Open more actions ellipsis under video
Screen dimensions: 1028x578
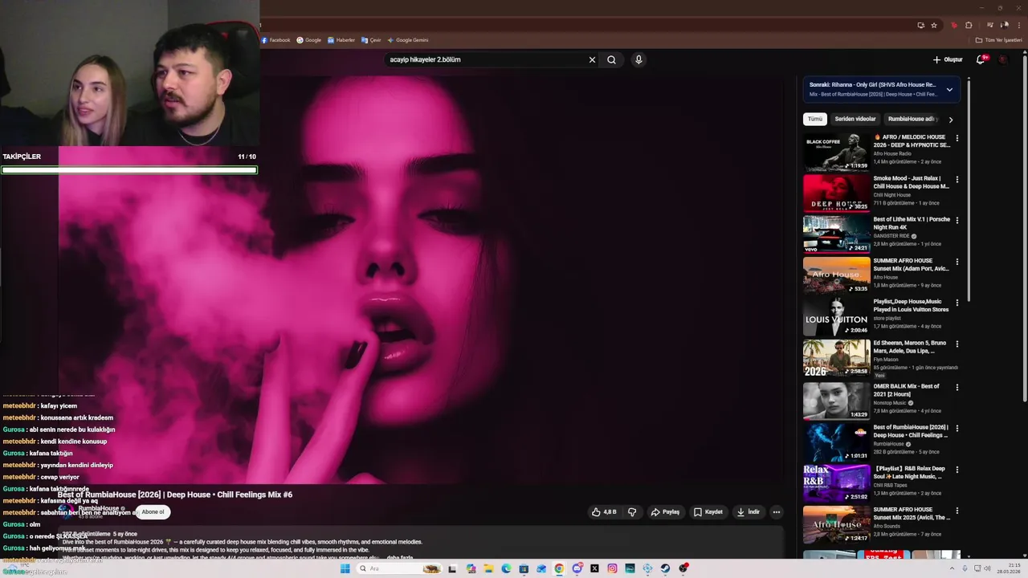(x=776, y=512)
